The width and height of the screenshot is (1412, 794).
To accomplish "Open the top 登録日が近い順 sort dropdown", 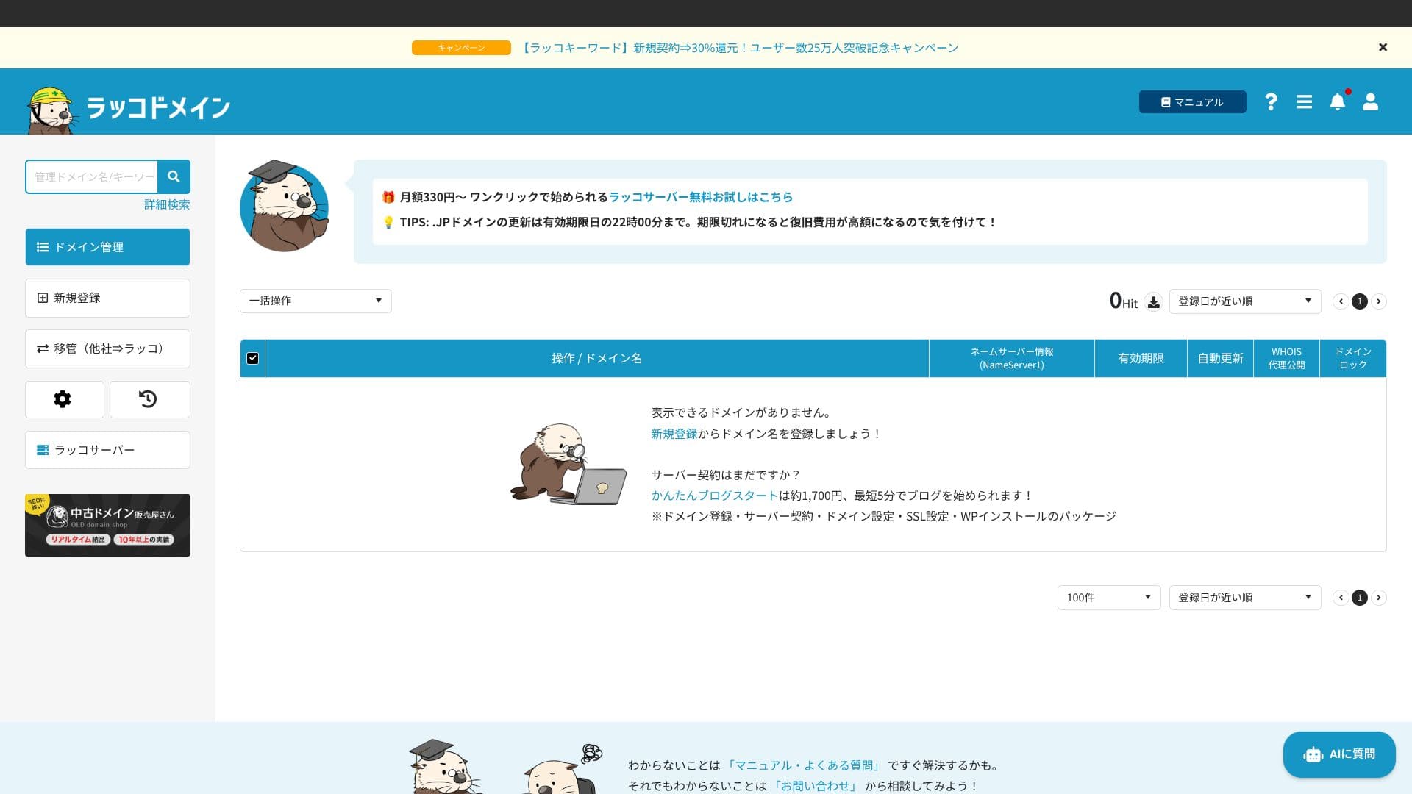I will (1244, 301).
